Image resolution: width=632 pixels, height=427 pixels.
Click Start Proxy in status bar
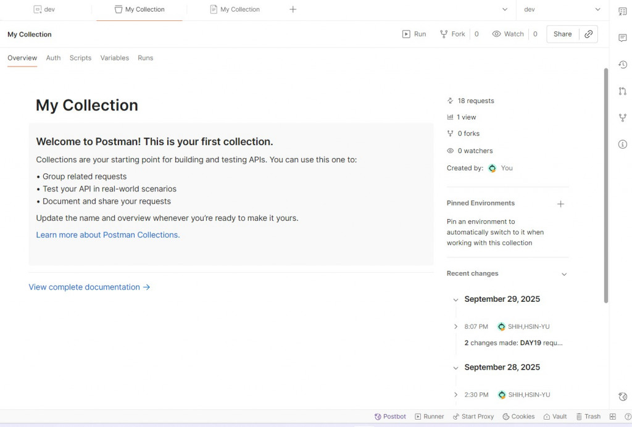473,417
